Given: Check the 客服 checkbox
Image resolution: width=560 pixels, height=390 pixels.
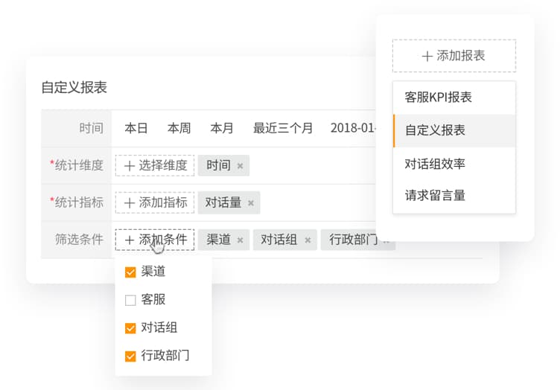Looking at the screenshot, I should [x=130, y=301].
